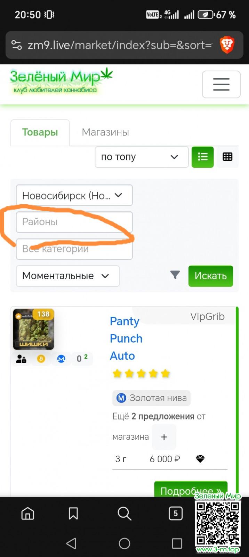Switch to the Магазины tab
The image size is (249, 557).
[x=105, y=132]
